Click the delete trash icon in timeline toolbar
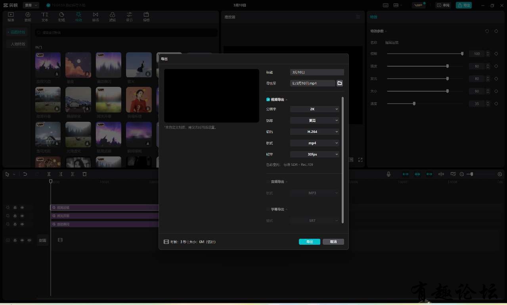The width and height of the screenshot is (507, 305). 84,174
